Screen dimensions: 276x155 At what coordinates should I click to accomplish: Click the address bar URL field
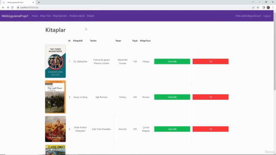134,7
